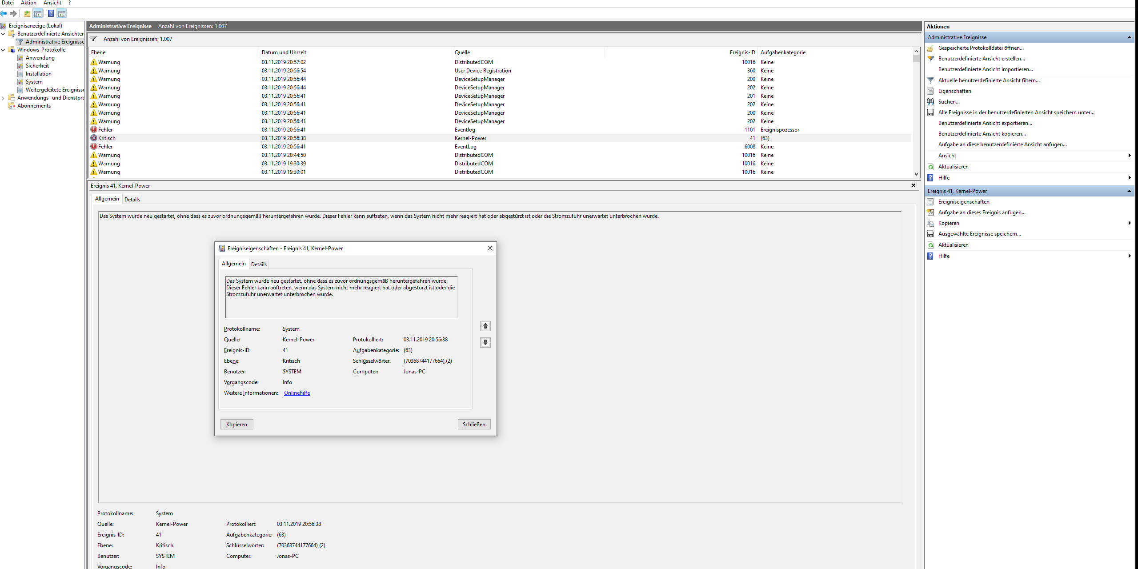This screenshot has height=569, width=1138.
Task: Switch to Details tab in dialog
Action: pos(259,264)
